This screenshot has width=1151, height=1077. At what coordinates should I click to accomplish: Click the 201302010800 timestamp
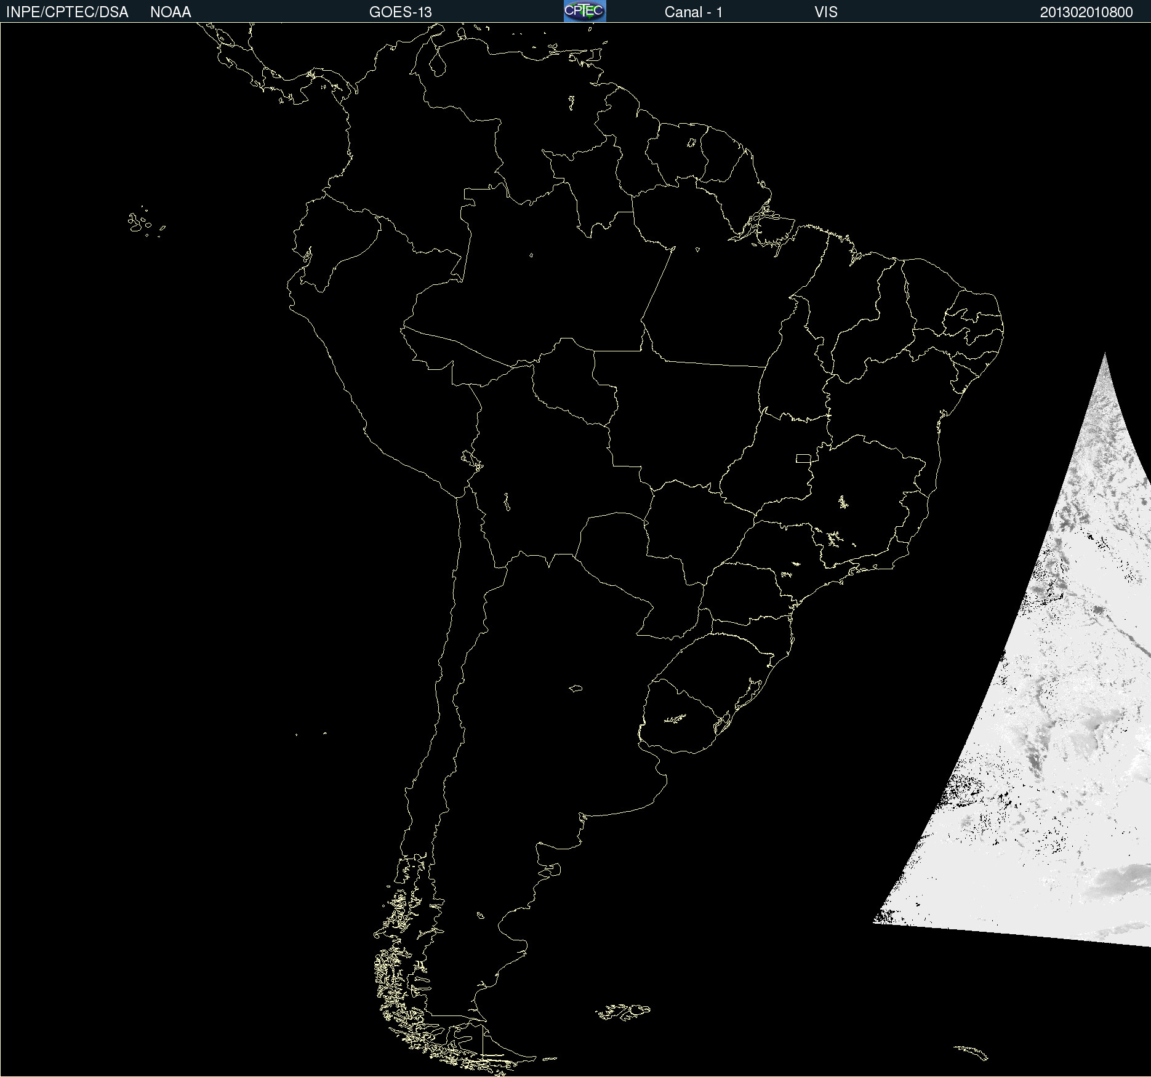[x=1086, y=12]
